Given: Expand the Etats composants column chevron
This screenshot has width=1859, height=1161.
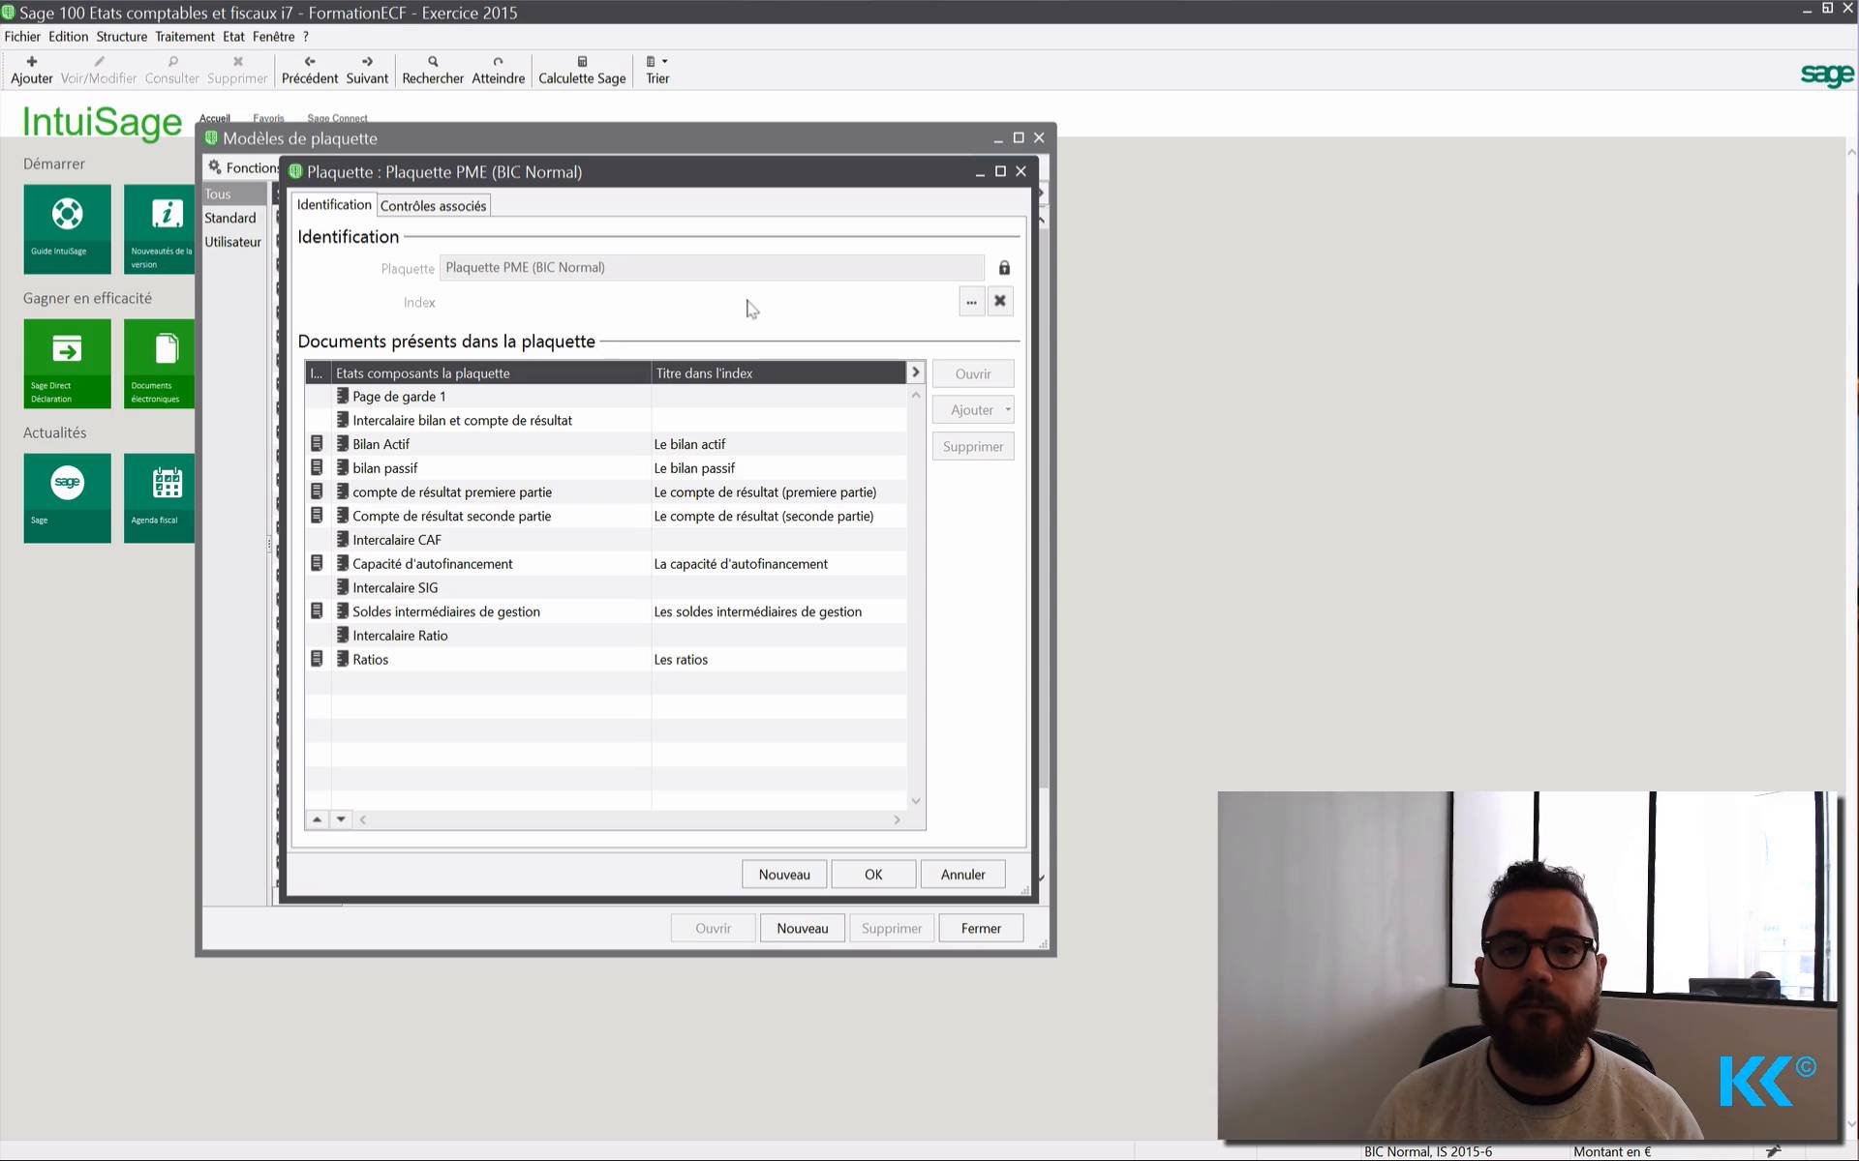Looking at the screenshot, I should pos(914,372).
